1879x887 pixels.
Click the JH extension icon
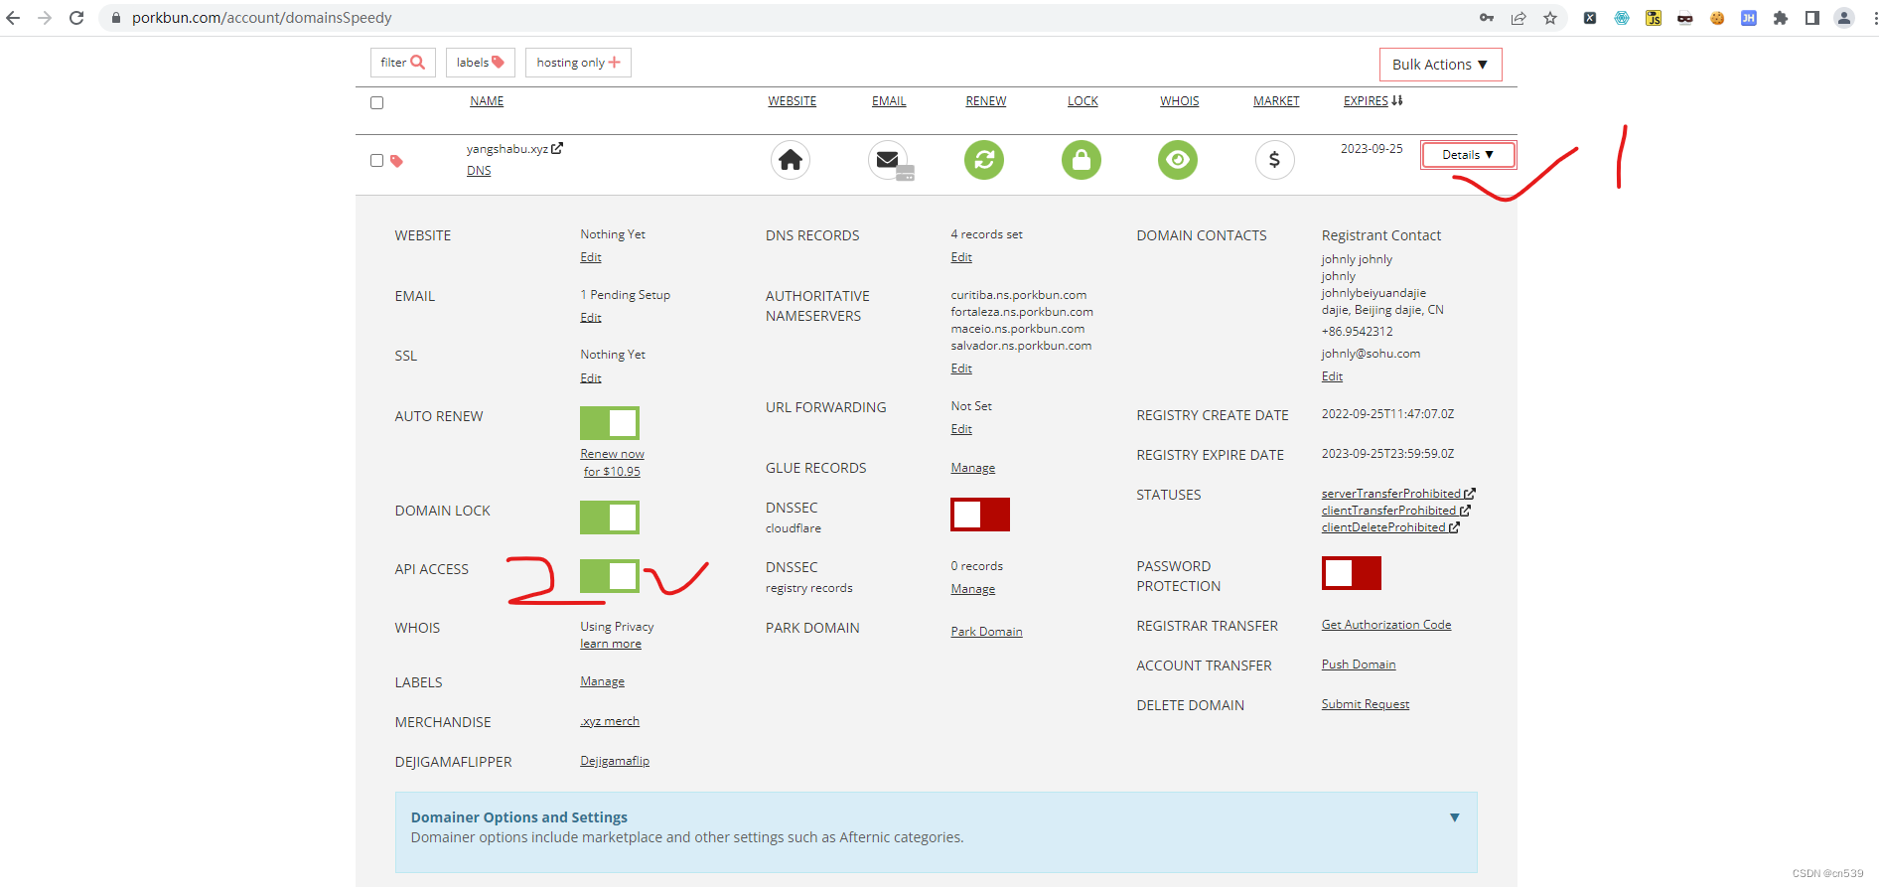click(1749, 18)
